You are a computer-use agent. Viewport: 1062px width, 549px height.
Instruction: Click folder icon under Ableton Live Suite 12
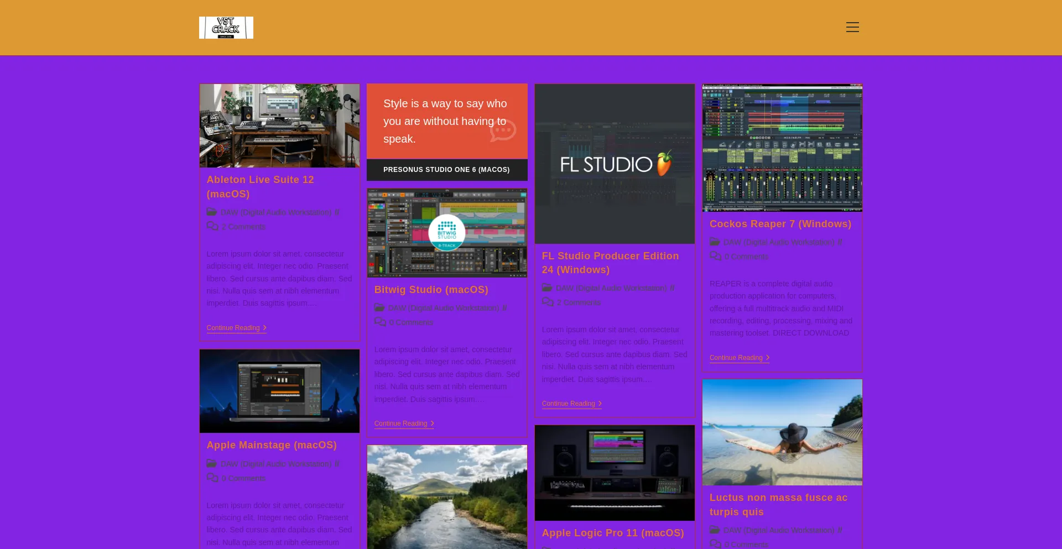211,212
